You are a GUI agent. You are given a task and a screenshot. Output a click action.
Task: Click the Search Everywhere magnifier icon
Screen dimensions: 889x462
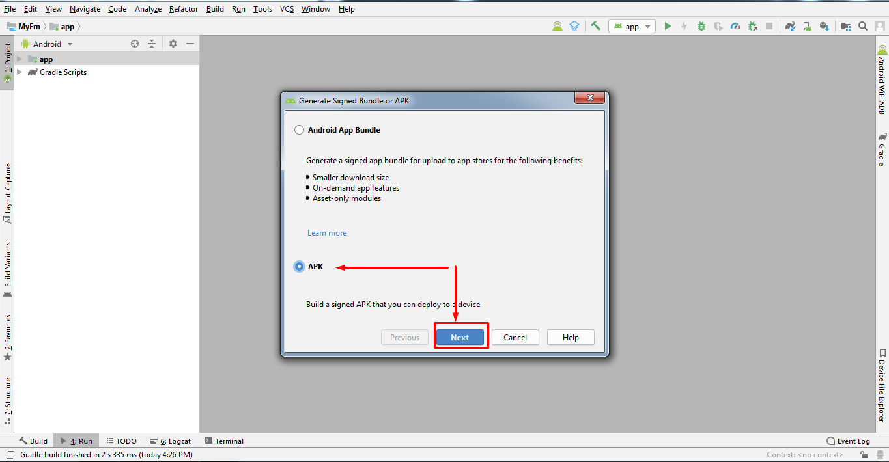pos(863,27)
